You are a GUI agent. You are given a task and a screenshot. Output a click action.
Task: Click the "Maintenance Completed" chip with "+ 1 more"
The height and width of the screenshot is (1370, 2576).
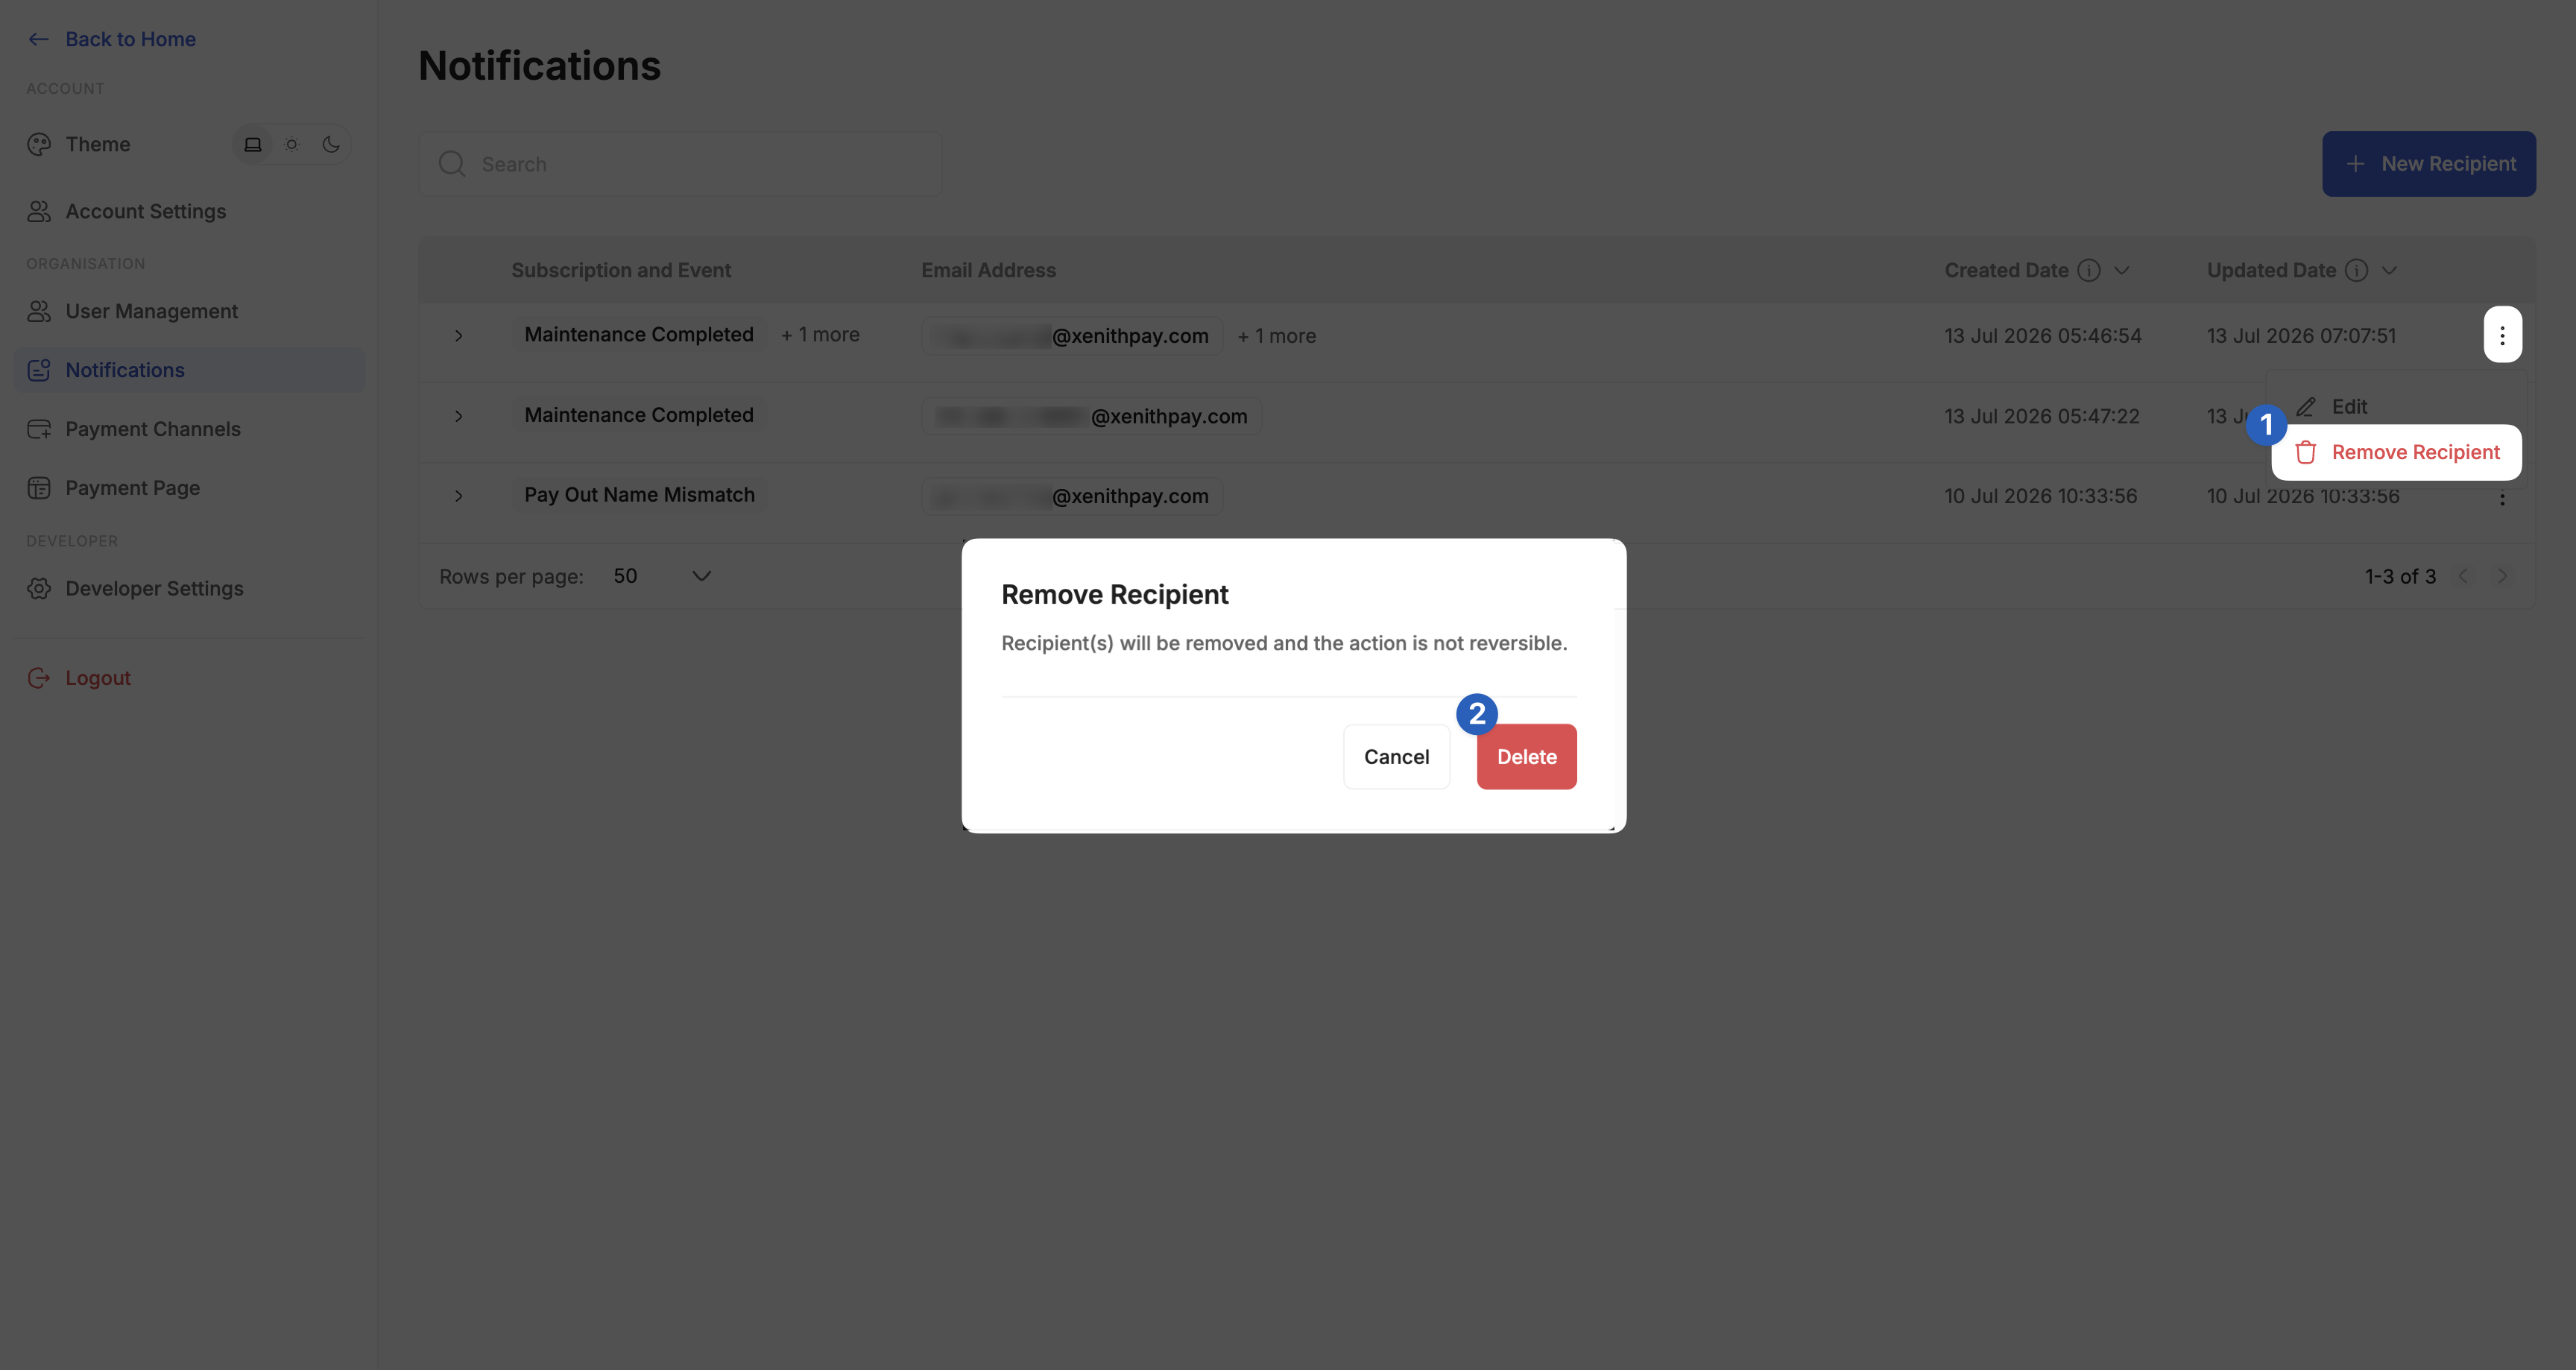(639, 335)
